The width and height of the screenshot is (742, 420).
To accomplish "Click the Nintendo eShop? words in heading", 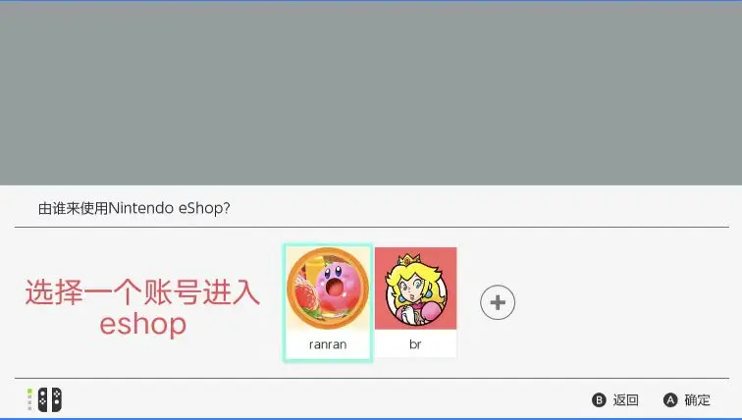I will (170, 208).
